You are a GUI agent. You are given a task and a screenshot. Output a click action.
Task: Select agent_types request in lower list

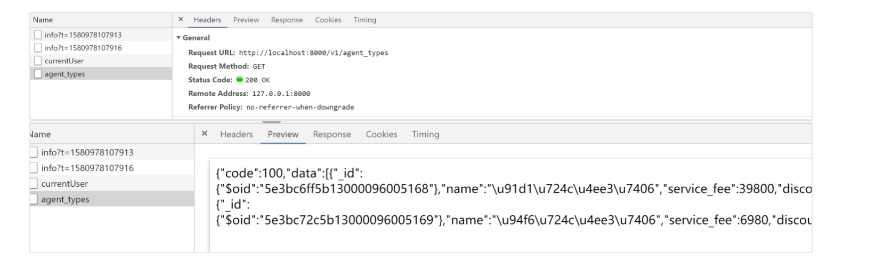pos(112,199)
